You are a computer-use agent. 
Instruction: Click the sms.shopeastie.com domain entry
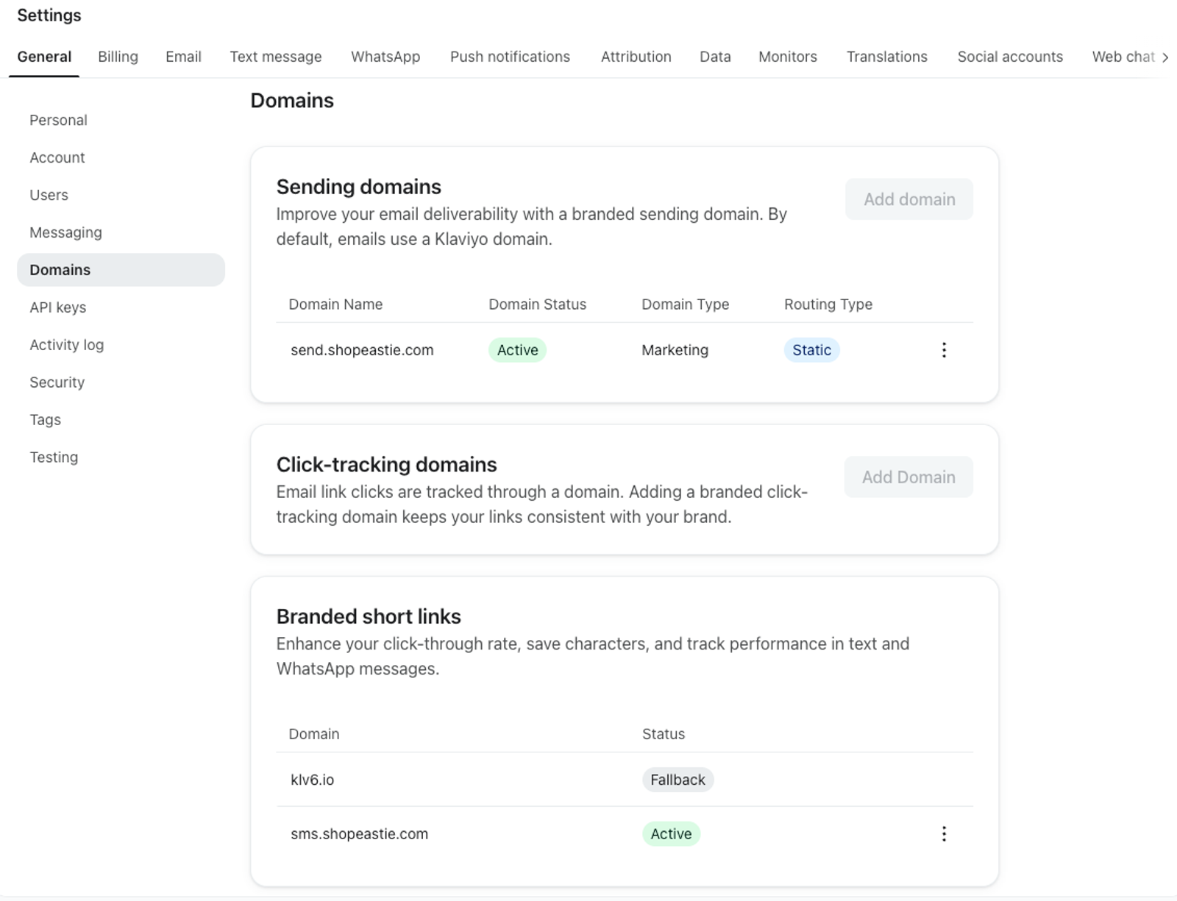(x=359, y=834)
